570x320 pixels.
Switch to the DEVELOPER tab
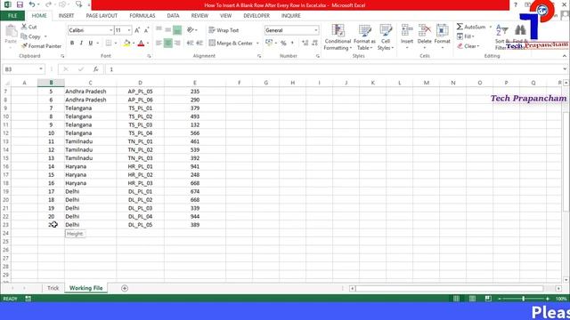256,16
